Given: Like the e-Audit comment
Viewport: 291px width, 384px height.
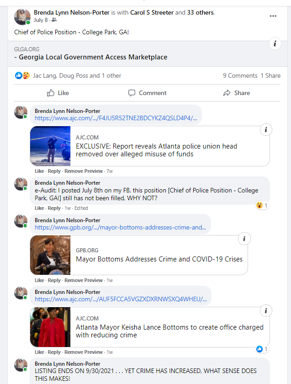Looking at the screenshot, I should pos(39,208).
